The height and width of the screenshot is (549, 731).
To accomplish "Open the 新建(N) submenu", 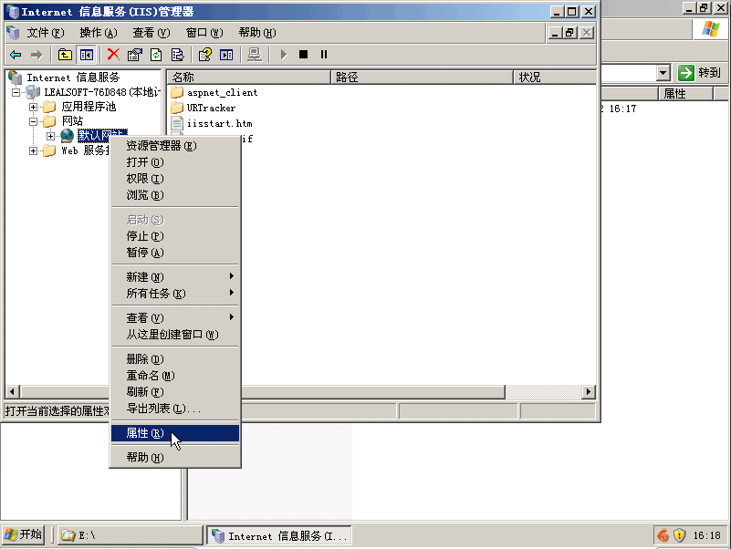I will pos(145,276).
